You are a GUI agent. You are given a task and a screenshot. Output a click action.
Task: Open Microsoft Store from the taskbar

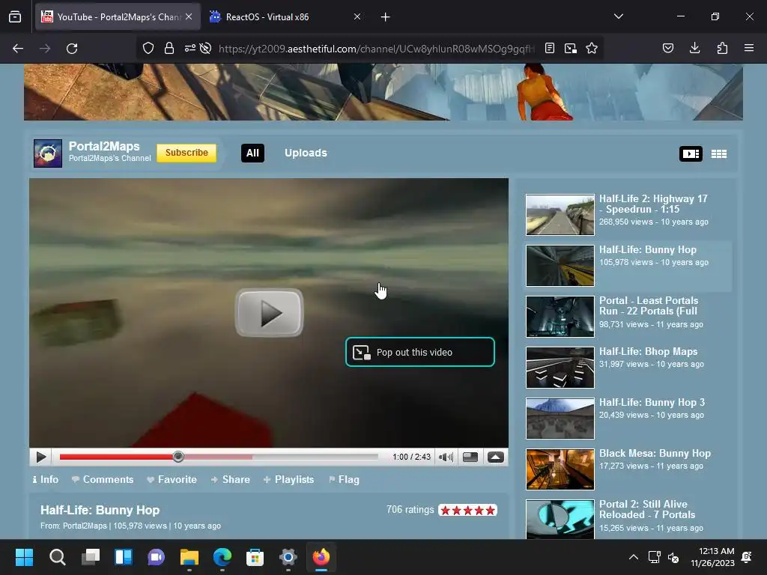click(255, 557)
